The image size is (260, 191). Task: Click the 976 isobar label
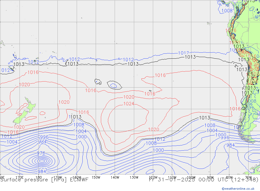(x=41, y=153)
